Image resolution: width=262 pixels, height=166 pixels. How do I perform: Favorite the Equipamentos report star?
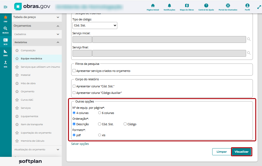(17, 116)
